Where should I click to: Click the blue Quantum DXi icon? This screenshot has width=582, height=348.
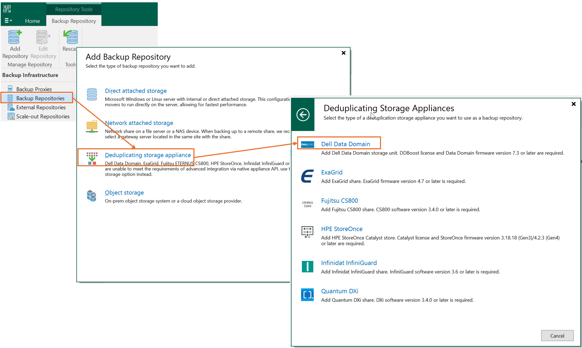pyautogui.click(x=307, y=295)
